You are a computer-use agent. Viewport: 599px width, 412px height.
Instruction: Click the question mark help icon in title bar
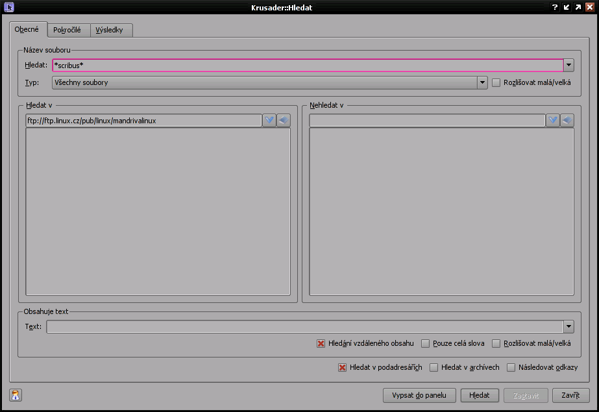tap(555, 7)
